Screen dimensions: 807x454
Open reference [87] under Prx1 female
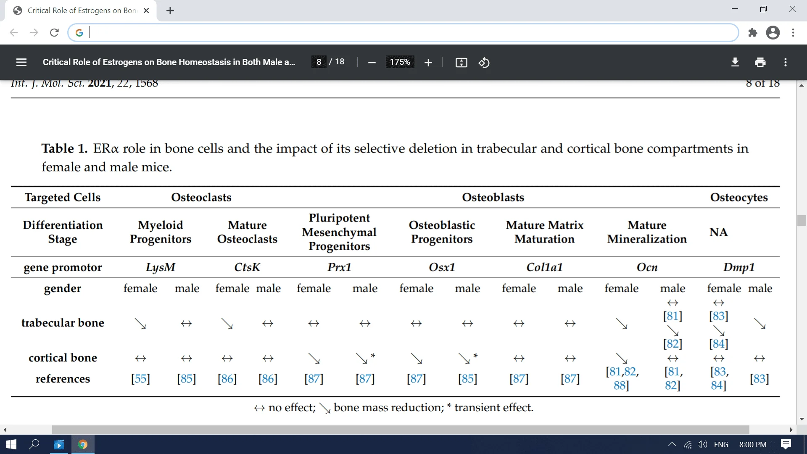coord(314,379)
